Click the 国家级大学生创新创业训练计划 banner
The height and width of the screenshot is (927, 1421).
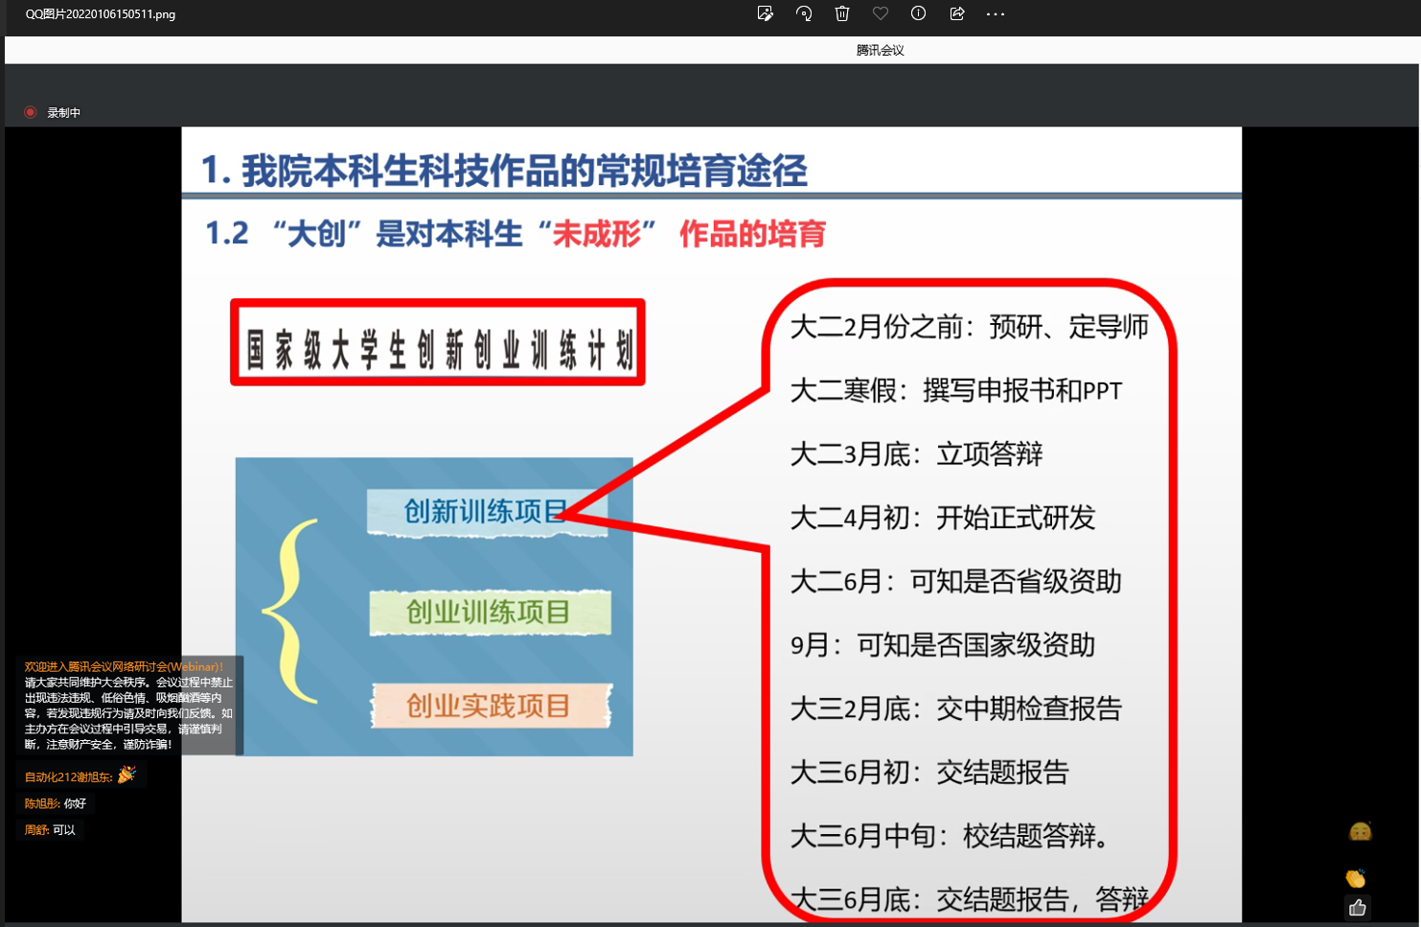(x=437, y=343)
